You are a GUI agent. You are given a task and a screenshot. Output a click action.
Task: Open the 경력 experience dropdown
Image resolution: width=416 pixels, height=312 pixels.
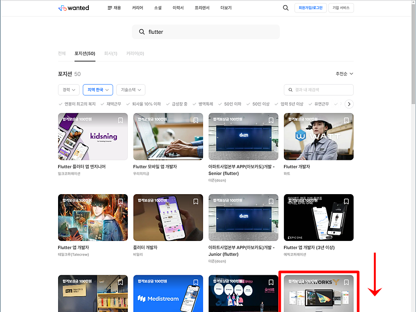click(69, 90)
